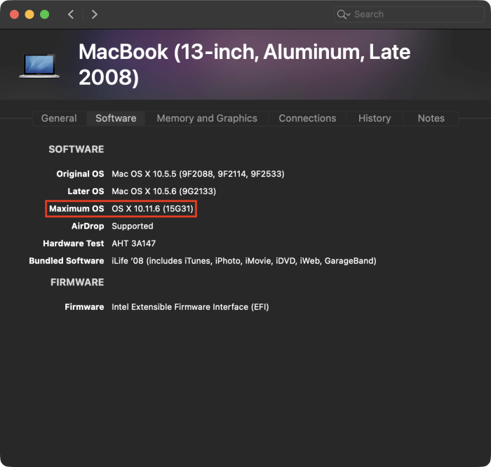Click the Later OS label

point(86,191)
